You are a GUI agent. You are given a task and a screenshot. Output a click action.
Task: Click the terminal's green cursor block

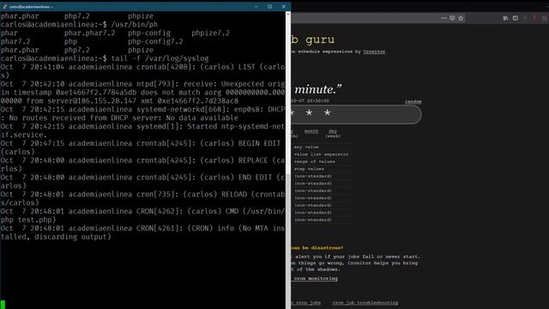pos(3,305)
